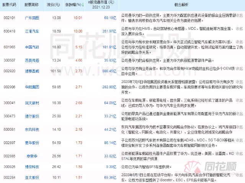The height and width of the screenshot is (183, 245).
Task: Collapse 江淮汽车 description with 收起
Action: tap(239, 29)
